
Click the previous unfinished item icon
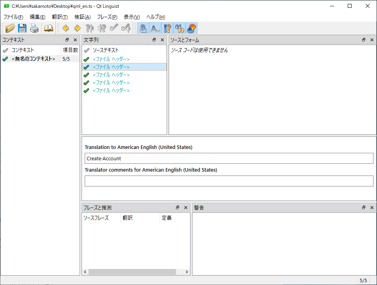tap(90, 28)
